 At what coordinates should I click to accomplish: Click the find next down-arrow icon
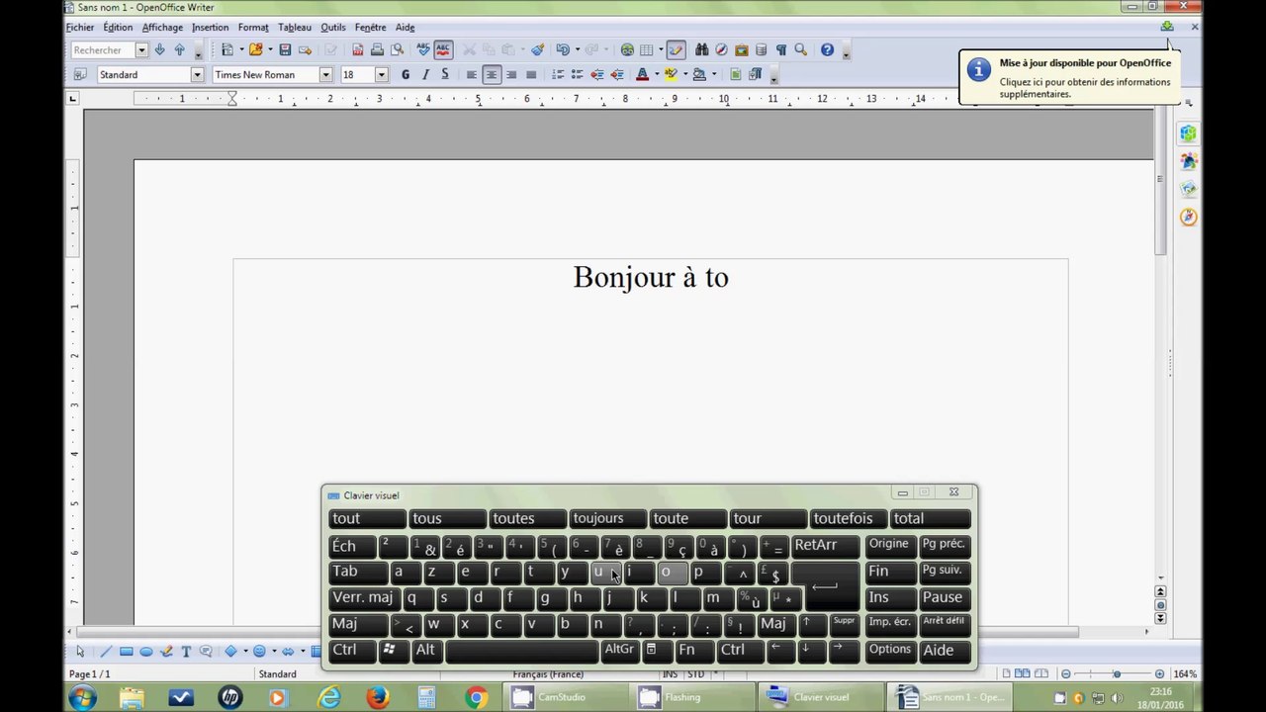tap(159, 49)
